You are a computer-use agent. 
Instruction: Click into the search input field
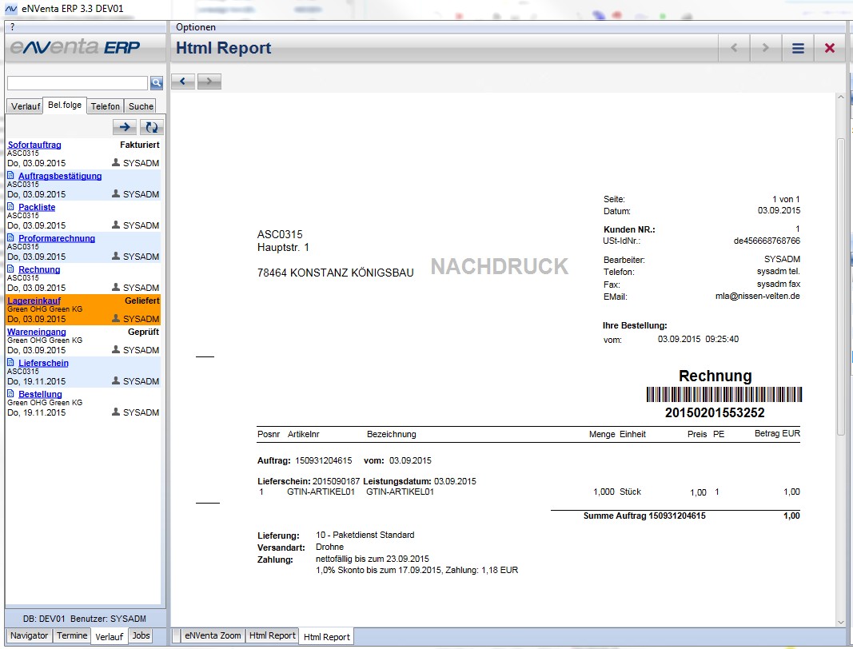pyautogui.click(x=77, y=83)
